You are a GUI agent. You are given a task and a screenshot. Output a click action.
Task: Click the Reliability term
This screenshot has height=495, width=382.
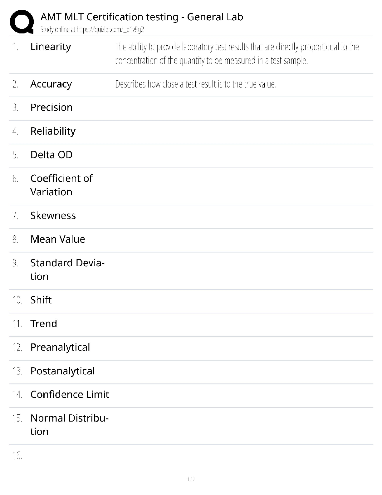coord(53,131)
